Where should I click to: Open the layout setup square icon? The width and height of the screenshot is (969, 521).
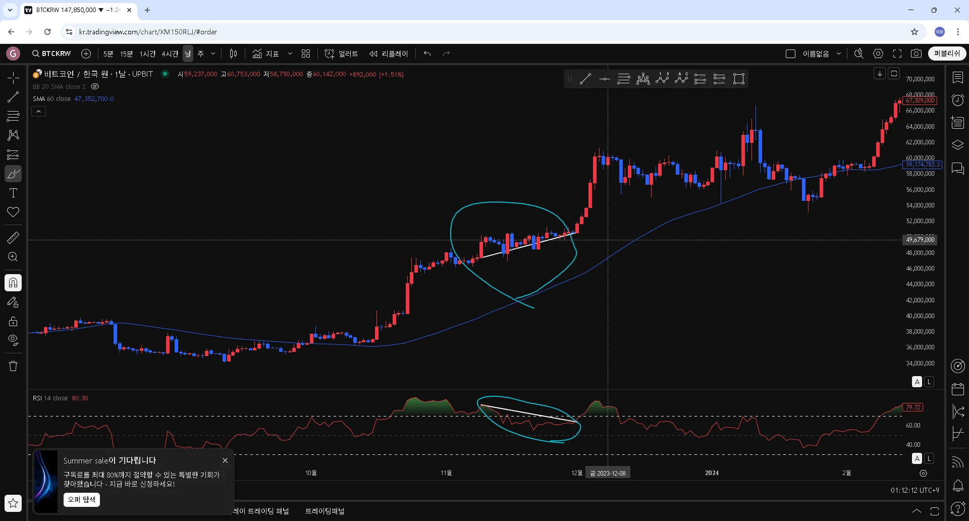790,54
